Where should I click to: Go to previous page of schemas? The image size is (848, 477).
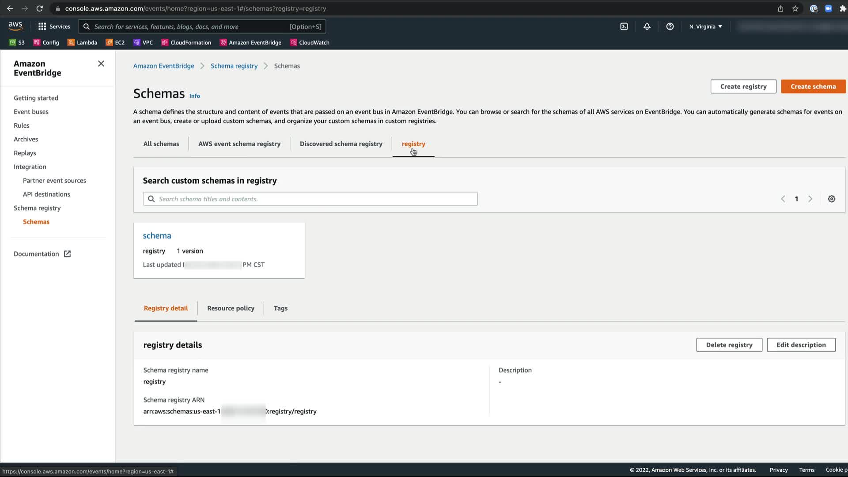point(783,199)
